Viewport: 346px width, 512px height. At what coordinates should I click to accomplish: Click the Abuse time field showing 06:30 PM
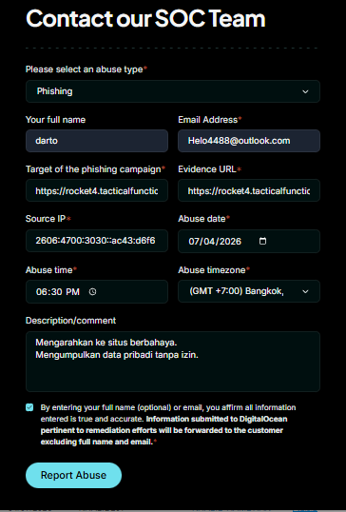point(97,291)
